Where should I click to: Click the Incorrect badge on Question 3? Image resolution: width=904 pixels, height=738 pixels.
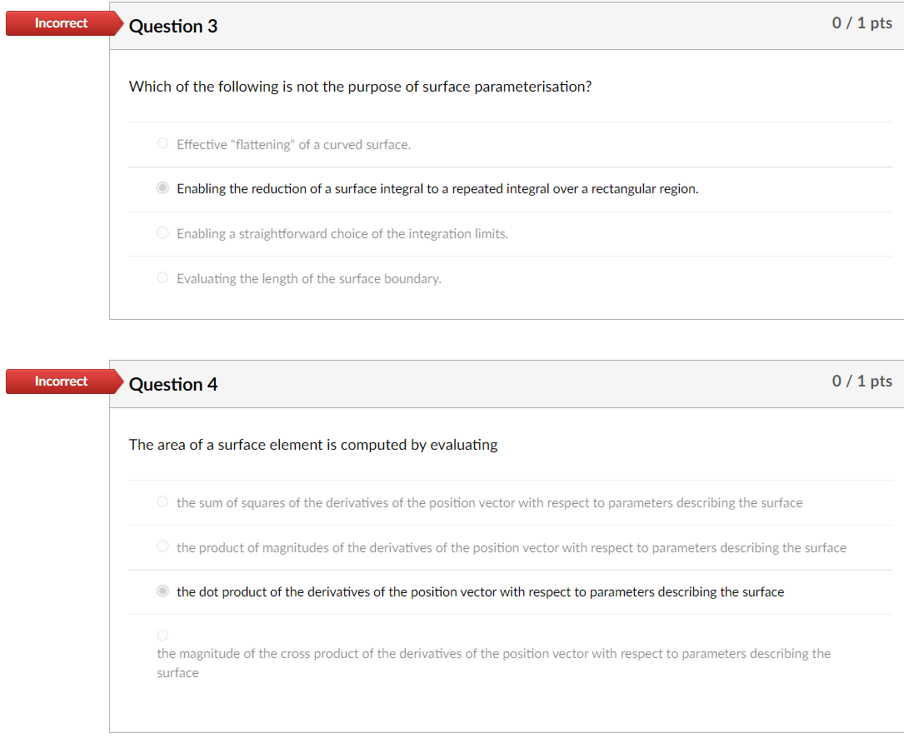(x=60, y=23)
